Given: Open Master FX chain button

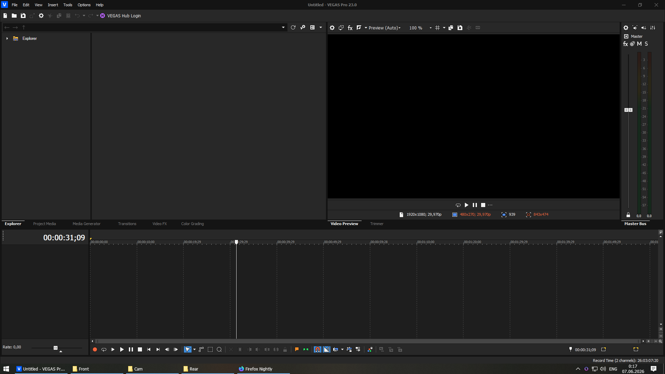Looking at the screenshot, I should pyautogui.click(x=626, y=44).
